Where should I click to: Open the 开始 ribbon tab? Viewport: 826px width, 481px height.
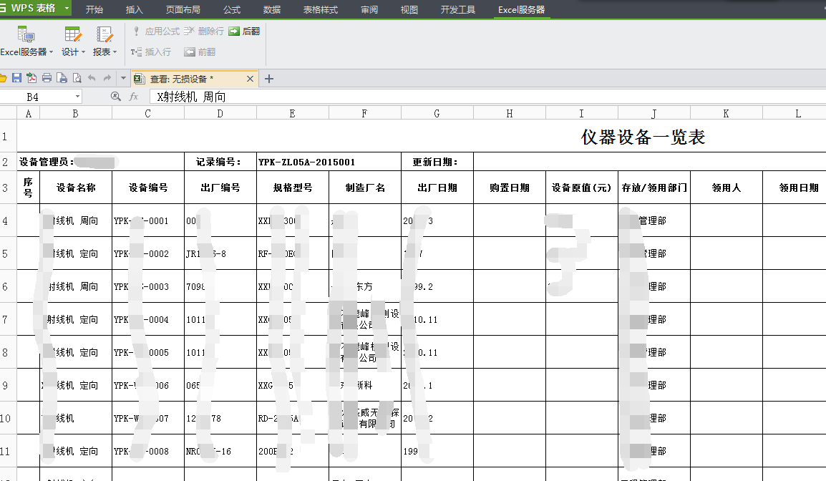tap(94, 9)
